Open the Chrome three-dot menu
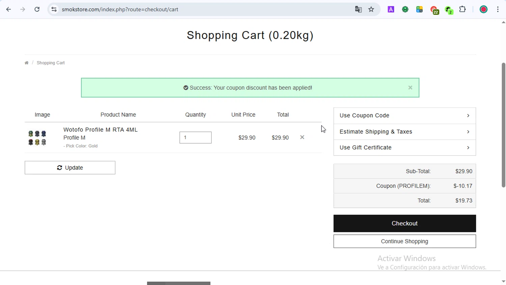 [x=498, y=9]
